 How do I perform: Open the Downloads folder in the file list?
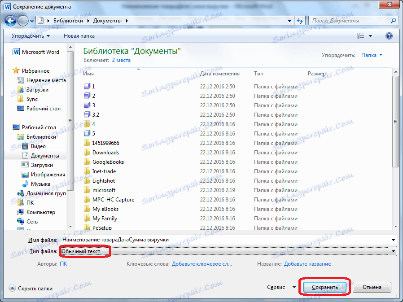point(105,153)
